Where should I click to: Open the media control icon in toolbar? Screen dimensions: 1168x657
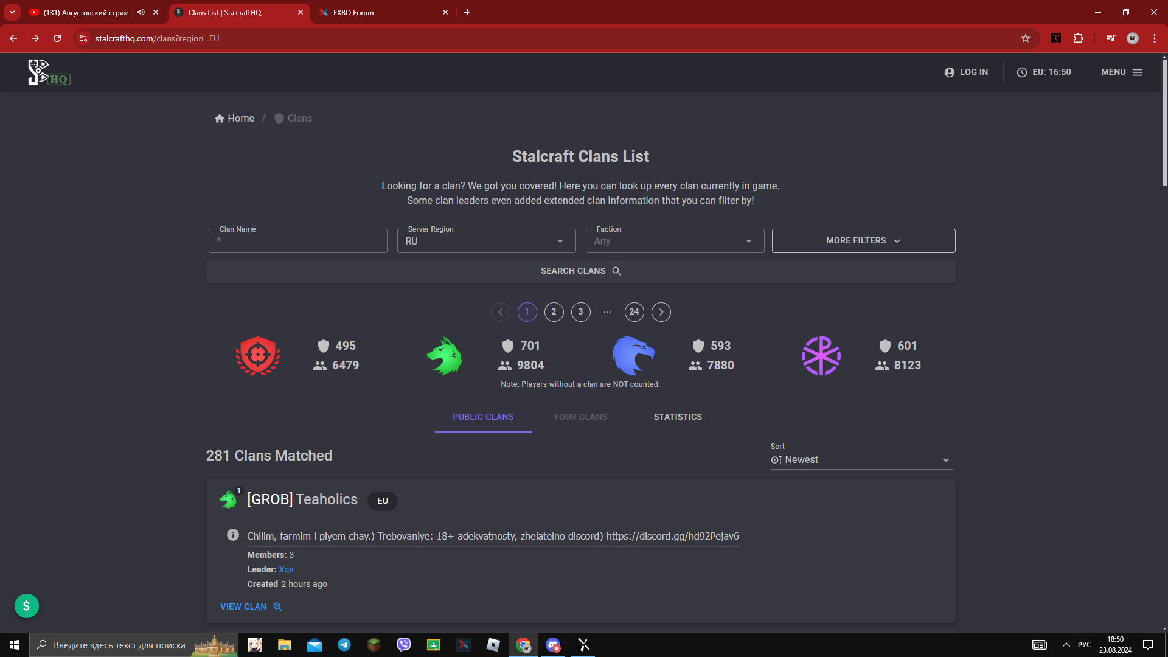click(x=1111, y=38)
